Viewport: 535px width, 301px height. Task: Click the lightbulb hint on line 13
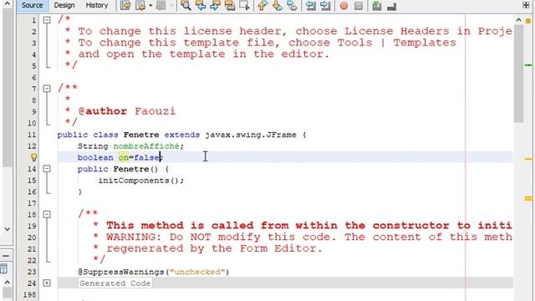33,157
